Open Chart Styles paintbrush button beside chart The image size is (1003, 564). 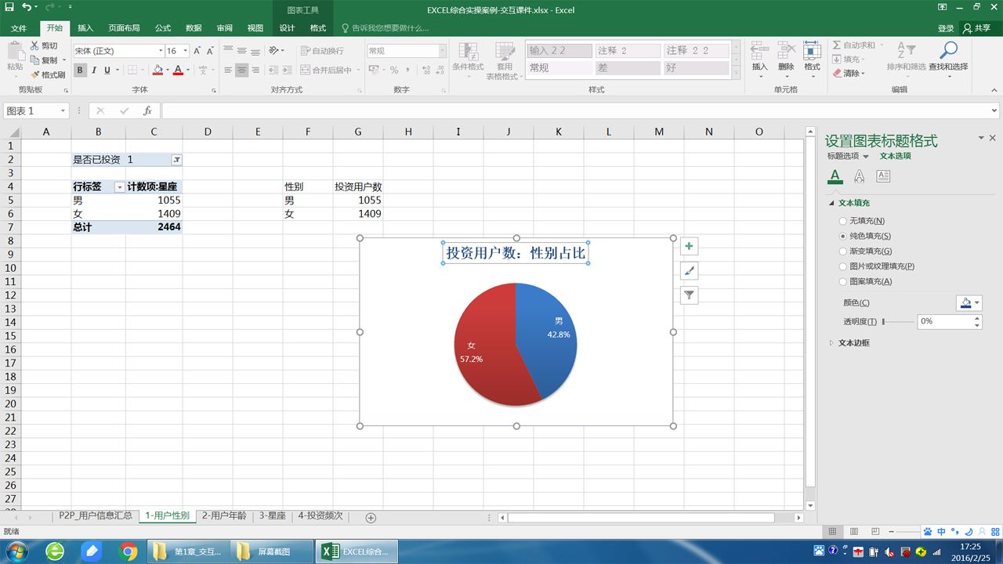click(x=689, y=271)
